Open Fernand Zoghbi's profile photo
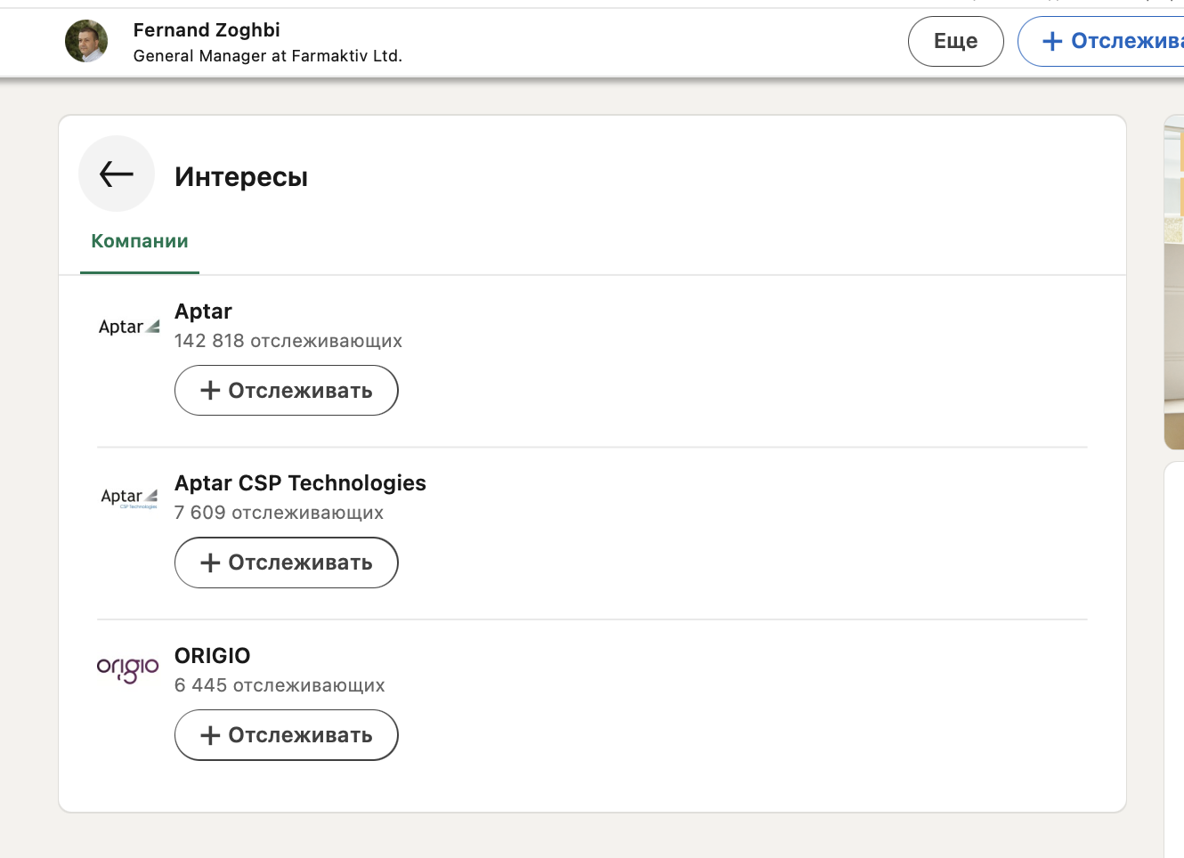The height and width of the screenshot is (858, 1184). 86,41
